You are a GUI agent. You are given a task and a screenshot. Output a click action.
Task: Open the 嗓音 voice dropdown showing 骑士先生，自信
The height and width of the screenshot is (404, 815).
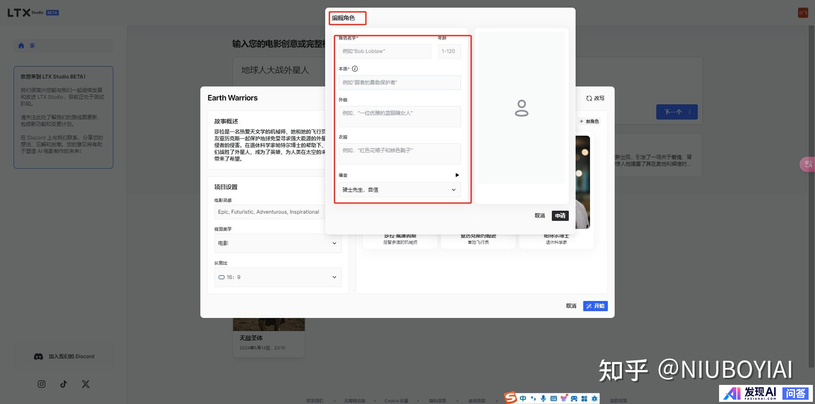(x=399, y=189)
